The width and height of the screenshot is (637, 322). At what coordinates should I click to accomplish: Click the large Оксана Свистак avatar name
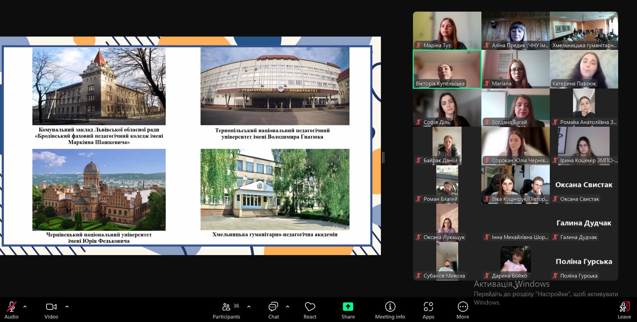click(x=584, y=184)
